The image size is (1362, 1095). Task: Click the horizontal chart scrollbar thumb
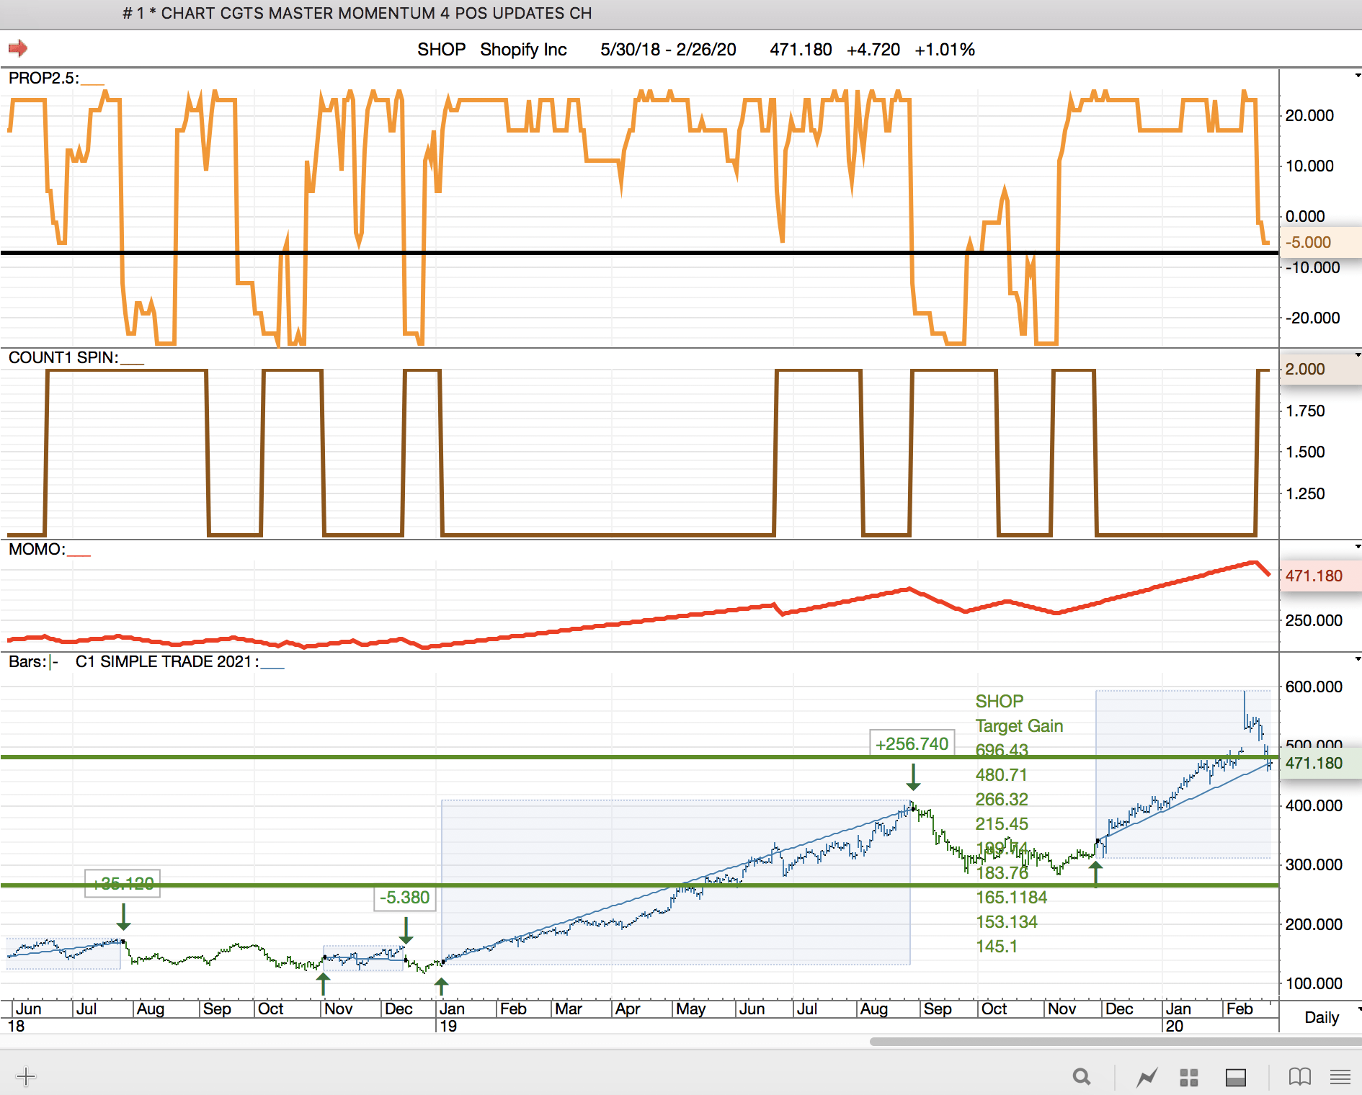(1116, 1041)
